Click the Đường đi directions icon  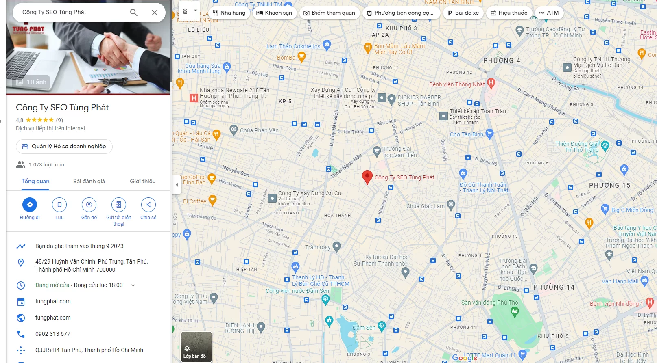30,205
